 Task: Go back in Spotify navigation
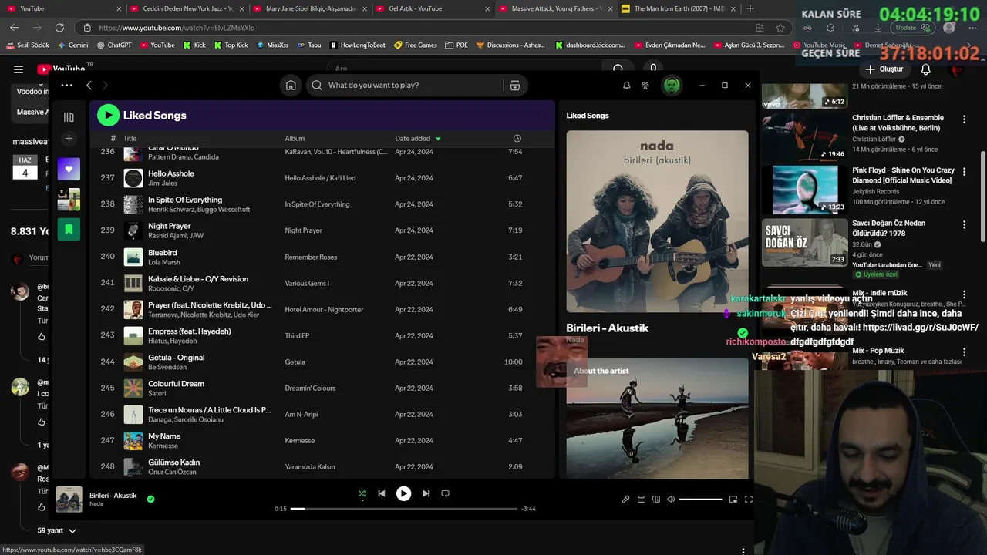[x=89, y=86]
